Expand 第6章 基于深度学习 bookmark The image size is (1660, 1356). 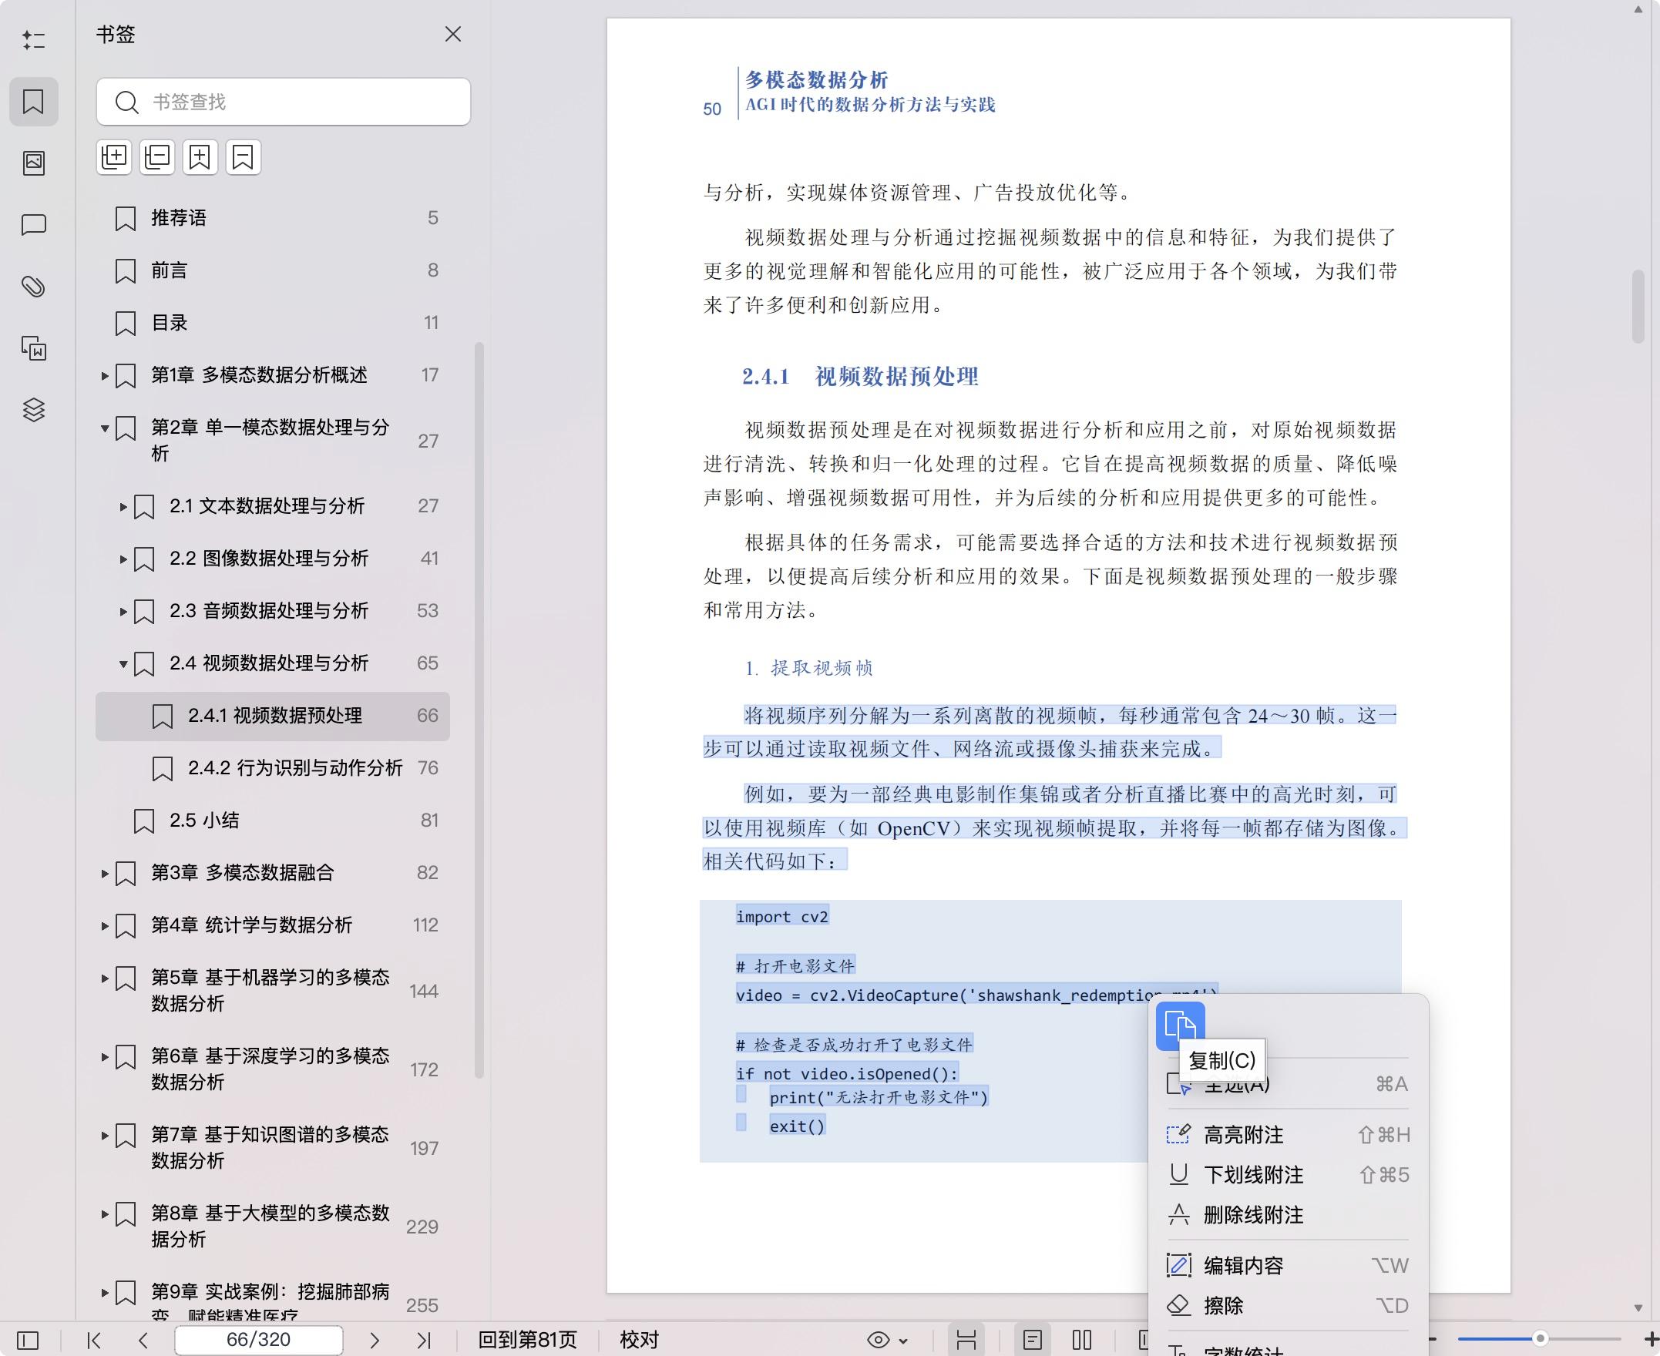[105, 1057]
